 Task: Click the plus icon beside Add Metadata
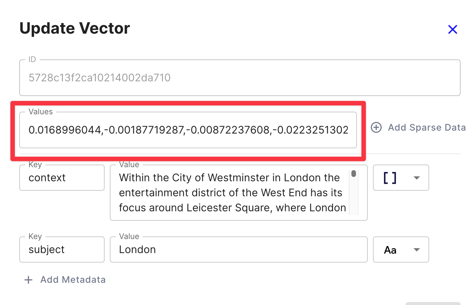pos(28,280)
